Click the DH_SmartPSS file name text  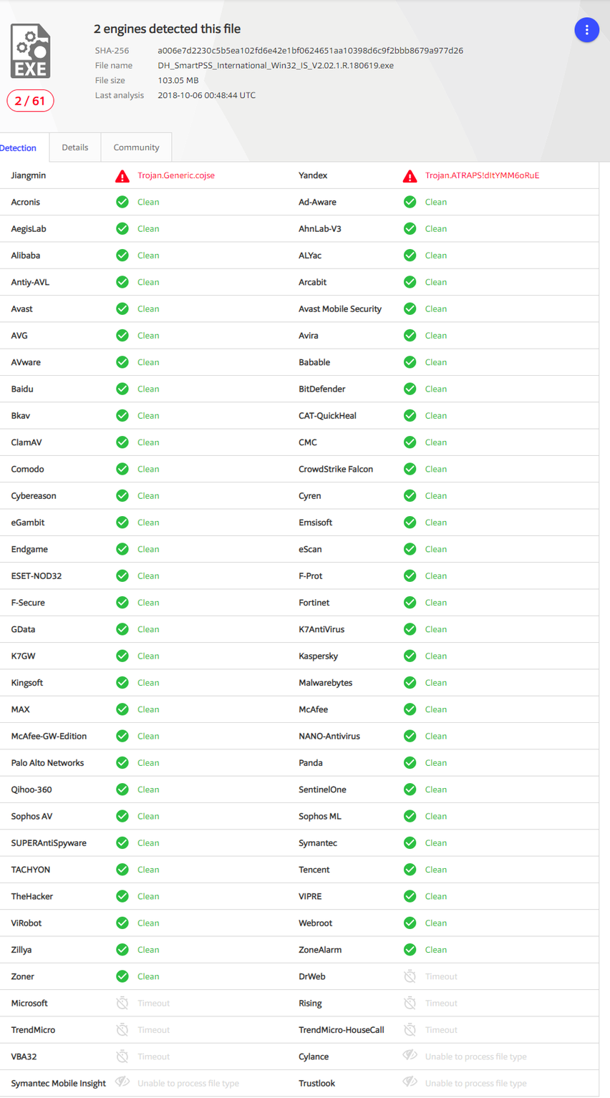276,66
